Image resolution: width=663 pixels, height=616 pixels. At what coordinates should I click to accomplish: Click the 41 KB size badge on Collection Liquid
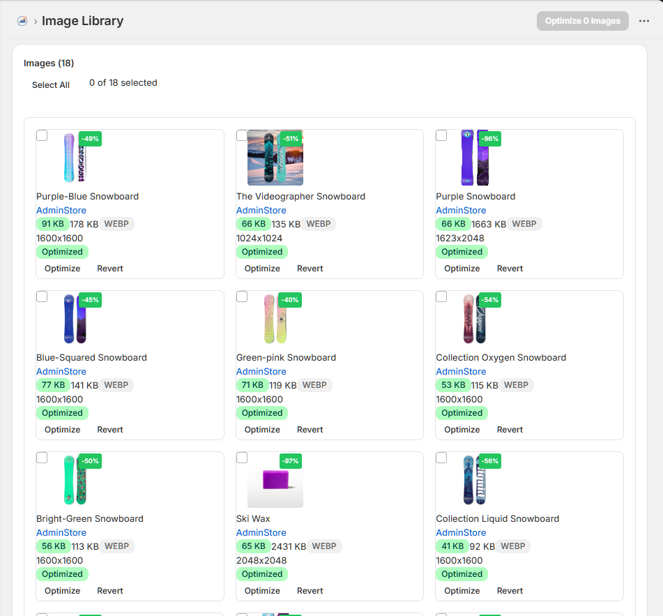pyautogui.click(x=452, y=546)
